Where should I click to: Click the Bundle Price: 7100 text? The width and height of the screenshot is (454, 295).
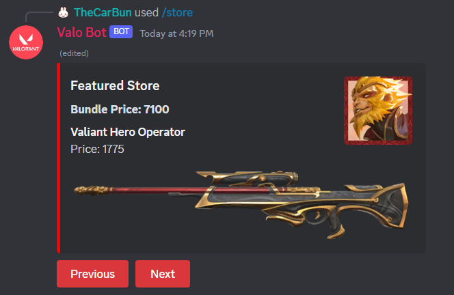(x=120, y=109)
